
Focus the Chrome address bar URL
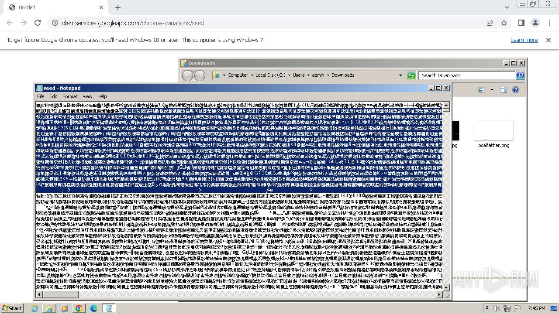[133, 23]
